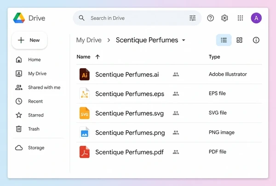This screenshot has height=186, width=276.
Task: Select file Scentique Perfumes.pdf
Action: click(130, 152)
